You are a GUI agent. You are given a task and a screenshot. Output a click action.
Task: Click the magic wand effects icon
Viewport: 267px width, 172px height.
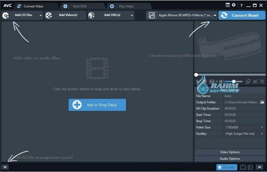(x=262, y=82)
